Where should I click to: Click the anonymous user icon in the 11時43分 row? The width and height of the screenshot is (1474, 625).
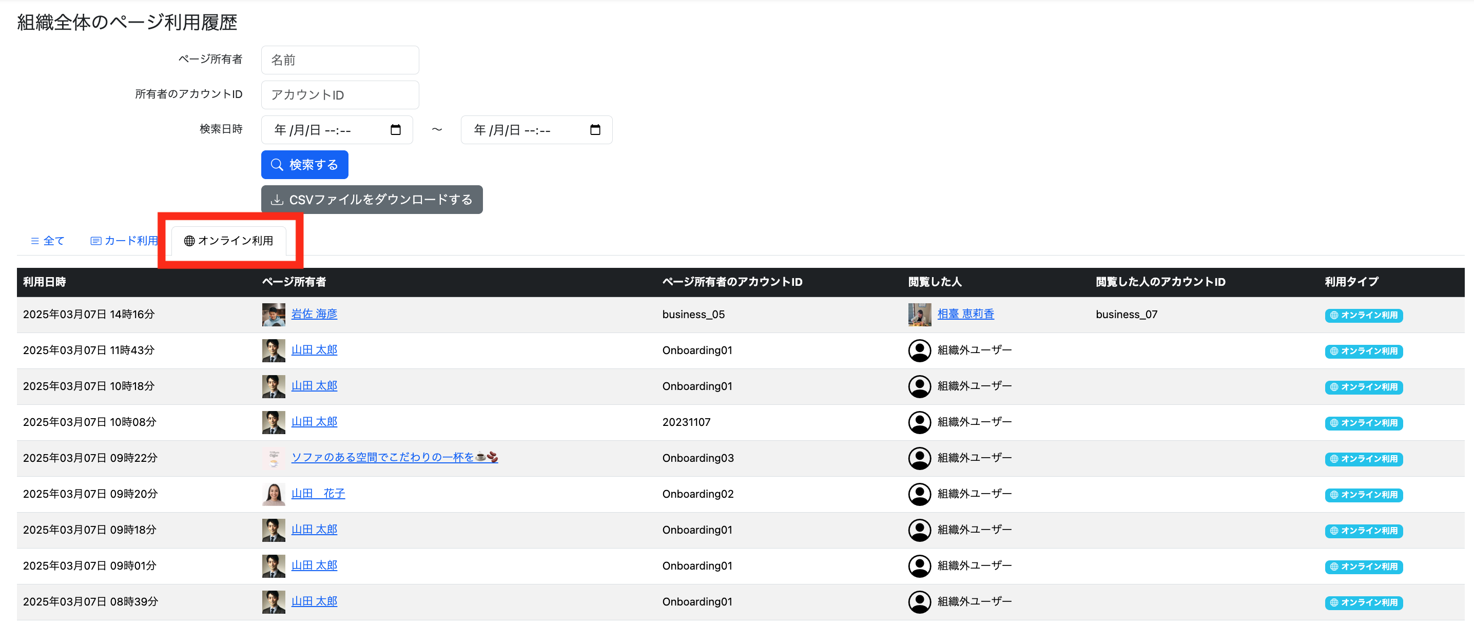tap(919, 350)
